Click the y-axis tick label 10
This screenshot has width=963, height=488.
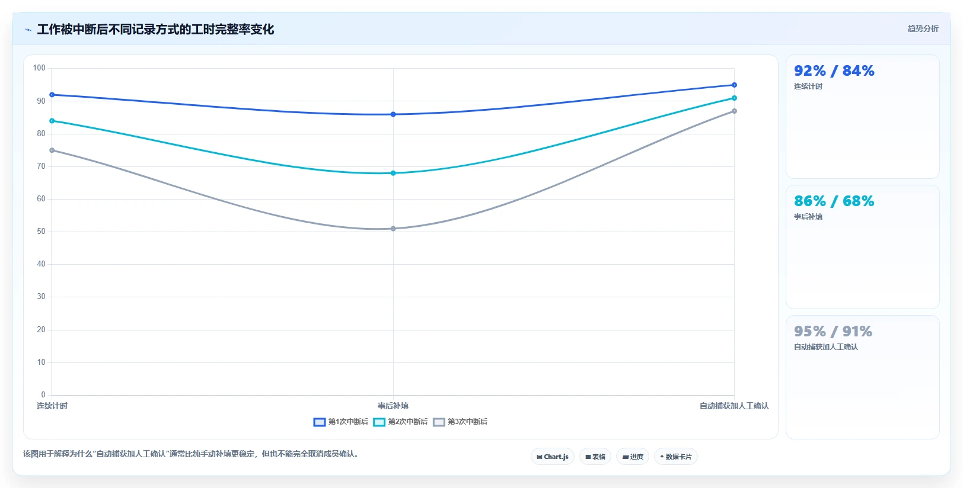tap(41, 362)
